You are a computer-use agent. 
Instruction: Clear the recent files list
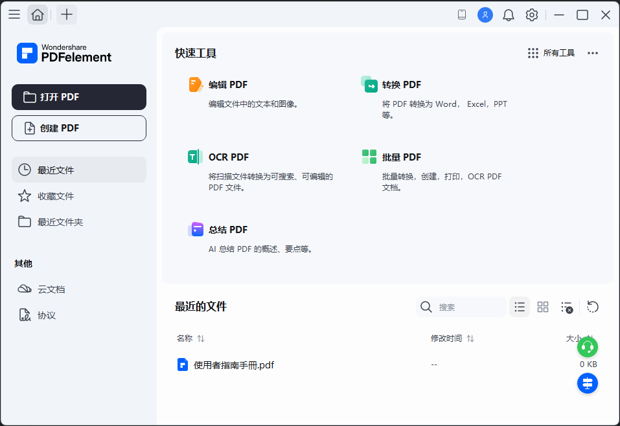pos(567,307)
